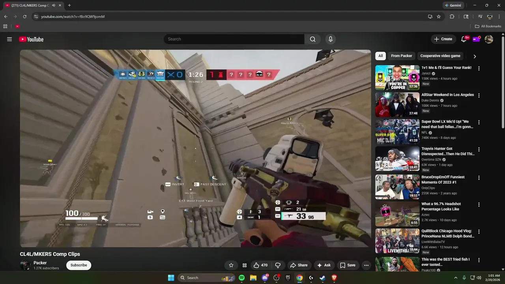Start voice search with the microphone

click(x=331, y=39)
